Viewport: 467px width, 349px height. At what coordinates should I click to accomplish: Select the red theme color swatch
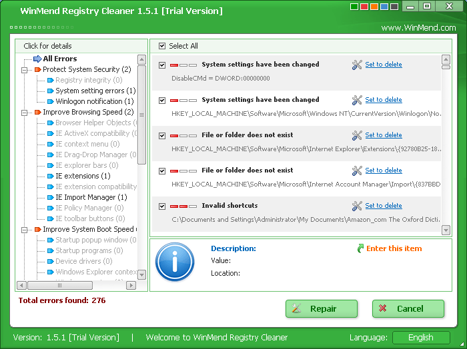364,7
